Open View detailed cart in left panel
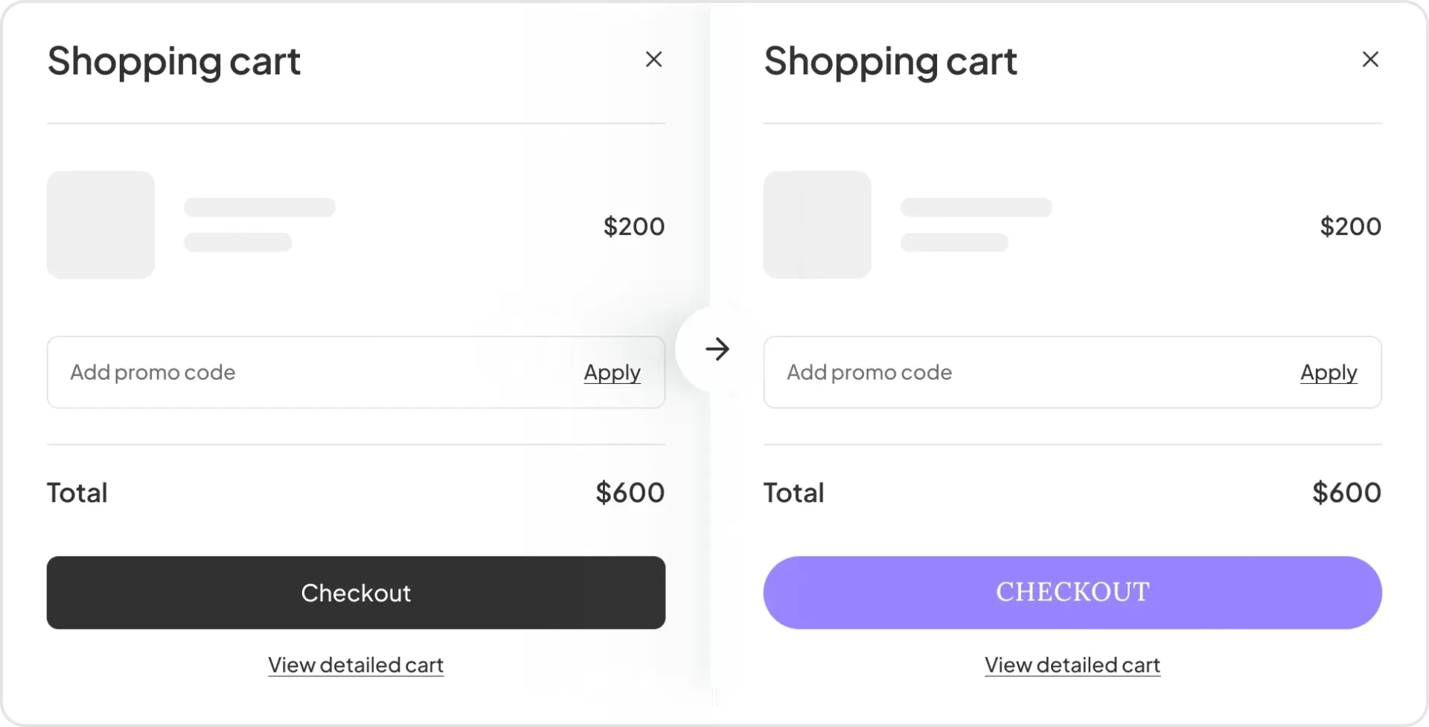This screenshot has height=727, width=1429. [356, 664]
